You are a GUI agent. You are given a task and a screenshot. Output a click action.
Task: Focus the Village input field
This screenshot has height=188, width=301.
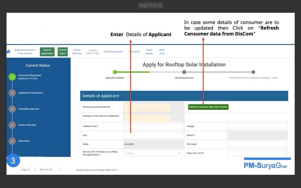pos(258,126)
